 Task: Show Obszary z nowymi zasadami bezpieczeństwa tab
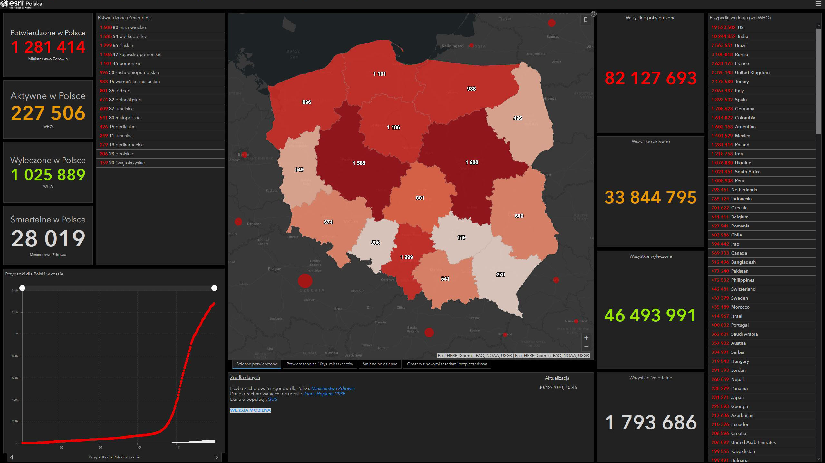[x=447, y=364]
